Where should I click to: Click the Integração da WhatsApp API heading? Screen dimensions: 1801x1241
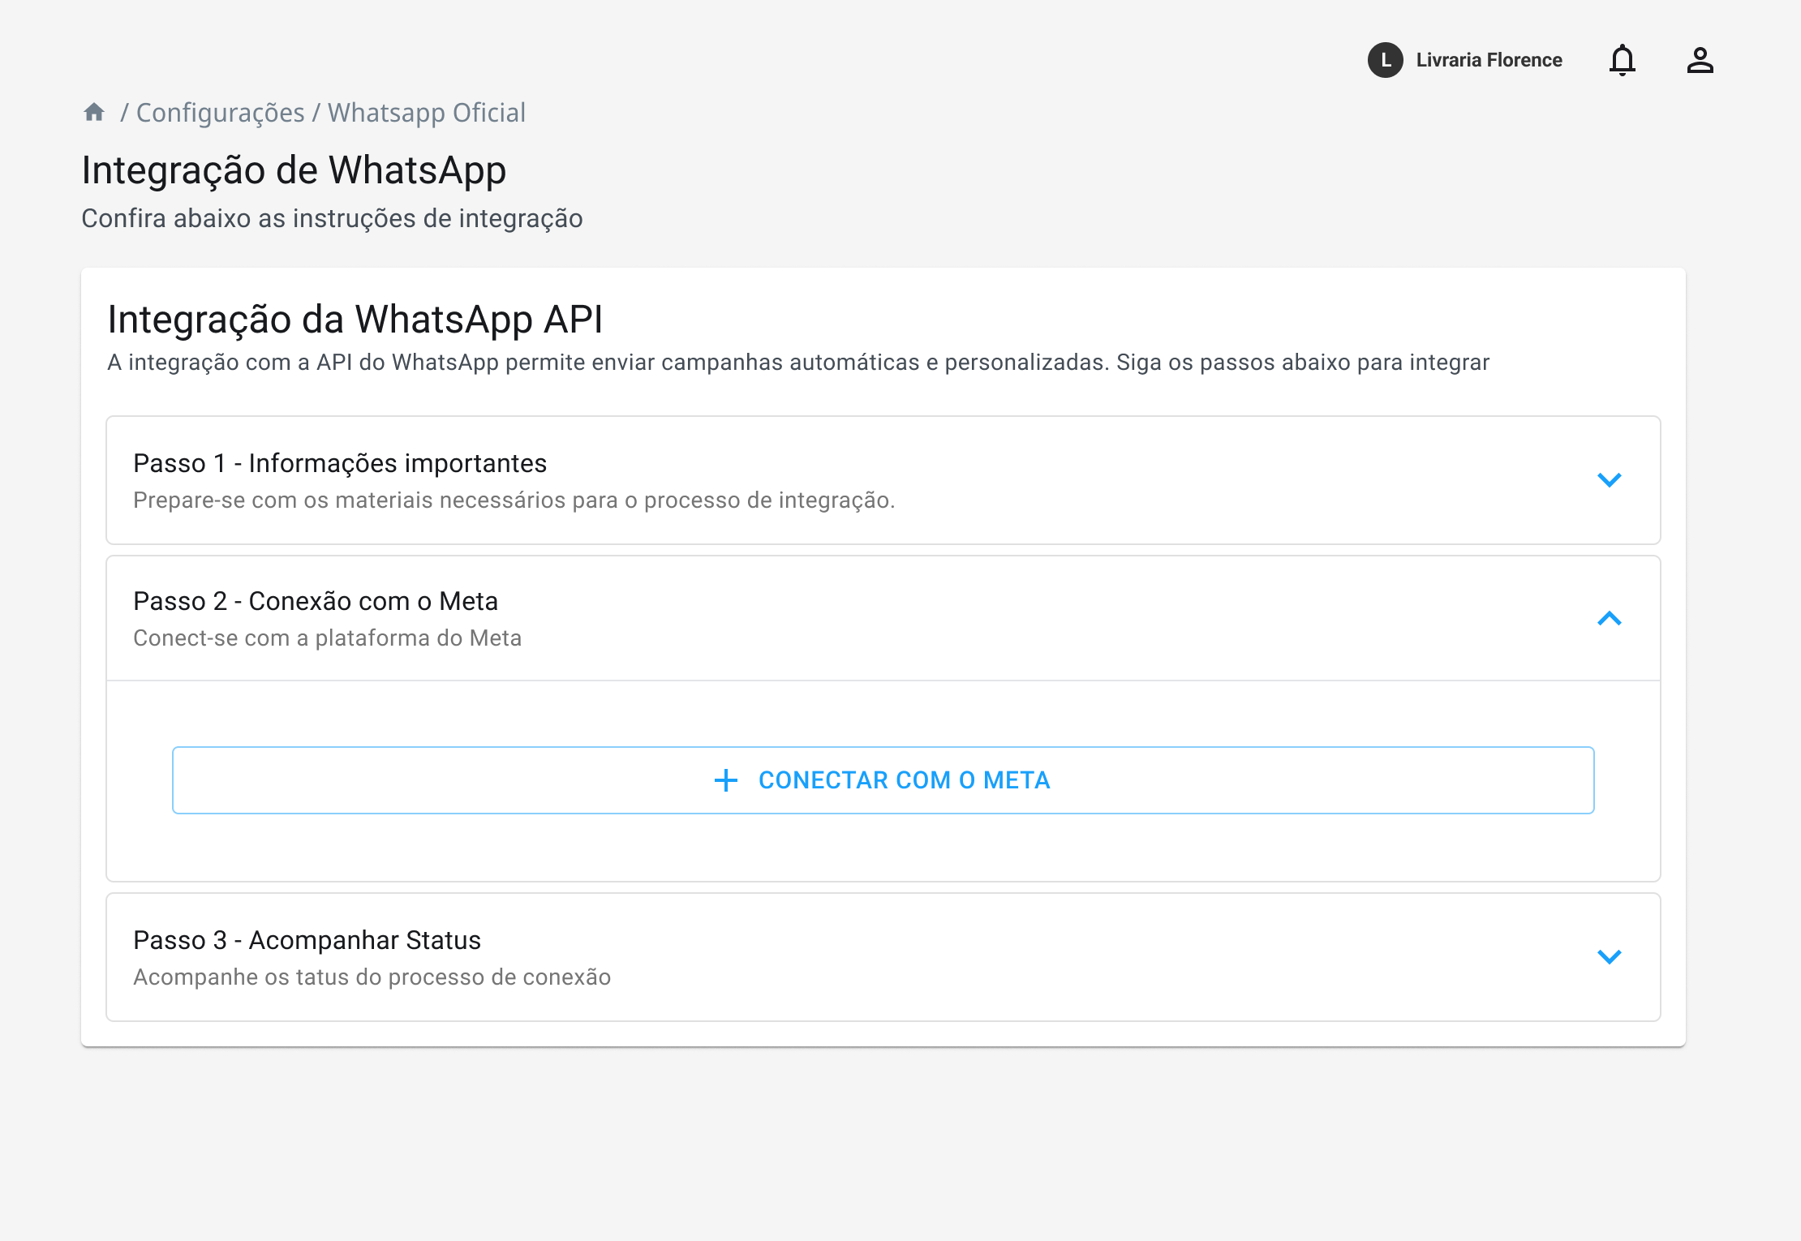pos(355,320)
